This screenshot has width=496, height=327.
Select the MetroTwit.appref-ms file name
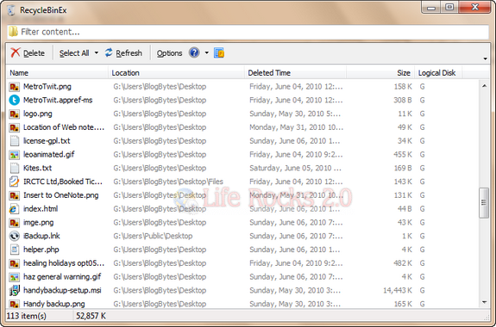[58, 100]
